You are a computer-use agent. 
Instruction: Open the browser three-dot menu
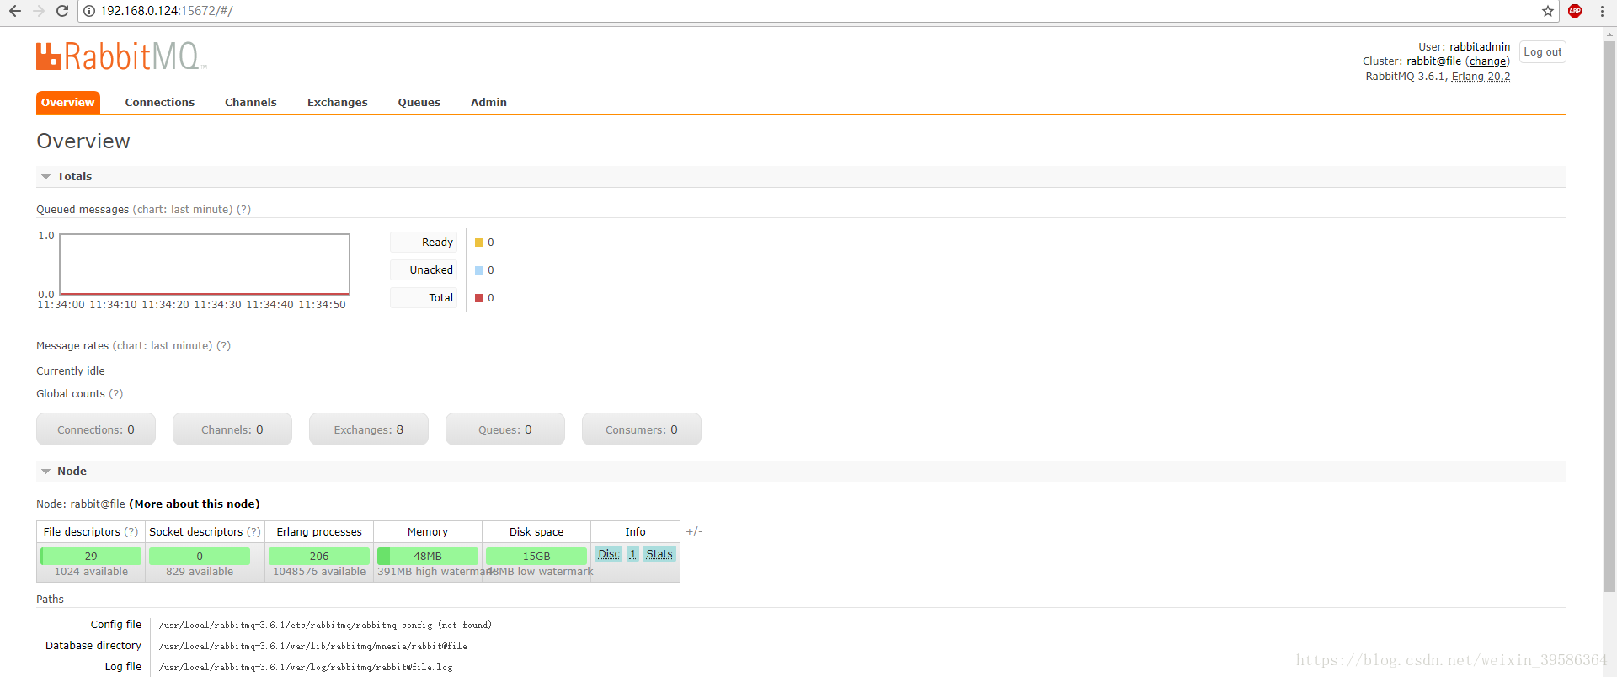pyautogui.click(x=1602, y=11)
